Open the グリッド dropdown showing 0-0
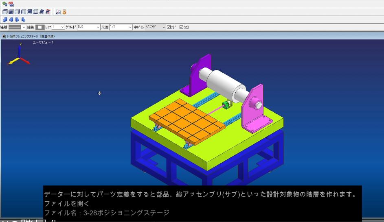 89,27
